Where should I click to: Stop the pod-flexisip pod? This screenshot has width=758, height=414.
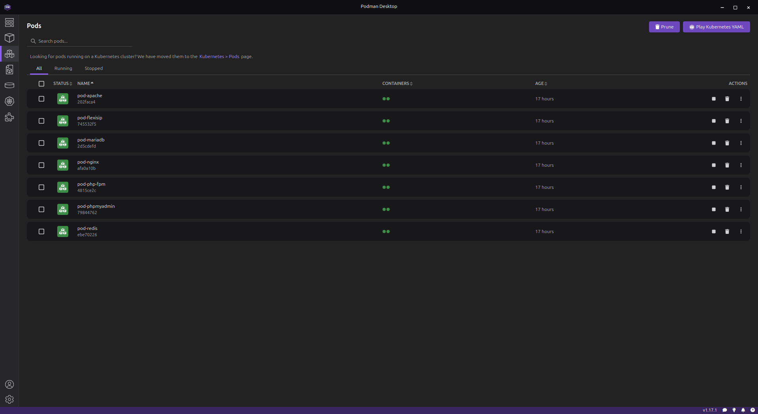pyautogui.click(x=713, y=121)
